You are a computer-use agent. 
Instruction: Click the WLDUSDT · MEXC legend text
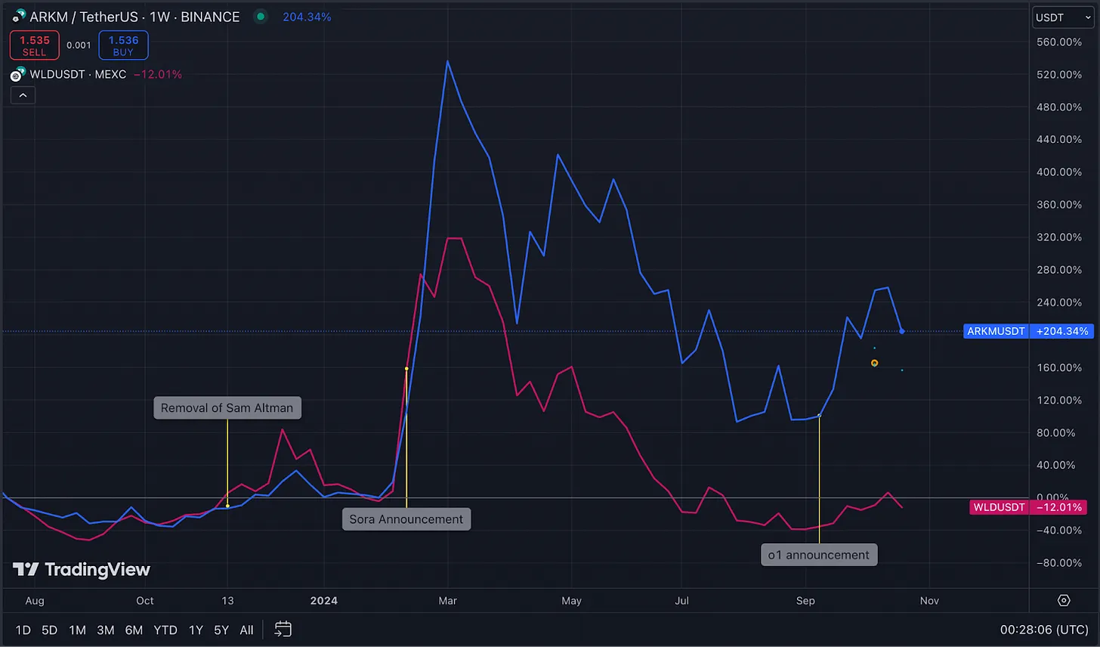78,74
